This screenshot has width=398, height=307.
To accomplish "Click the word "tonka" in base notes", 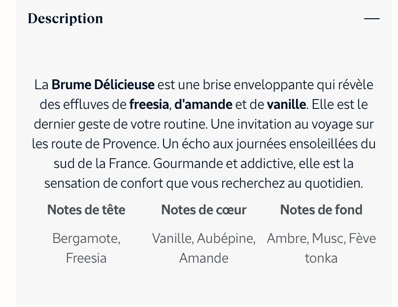I will tap(321, 258).
